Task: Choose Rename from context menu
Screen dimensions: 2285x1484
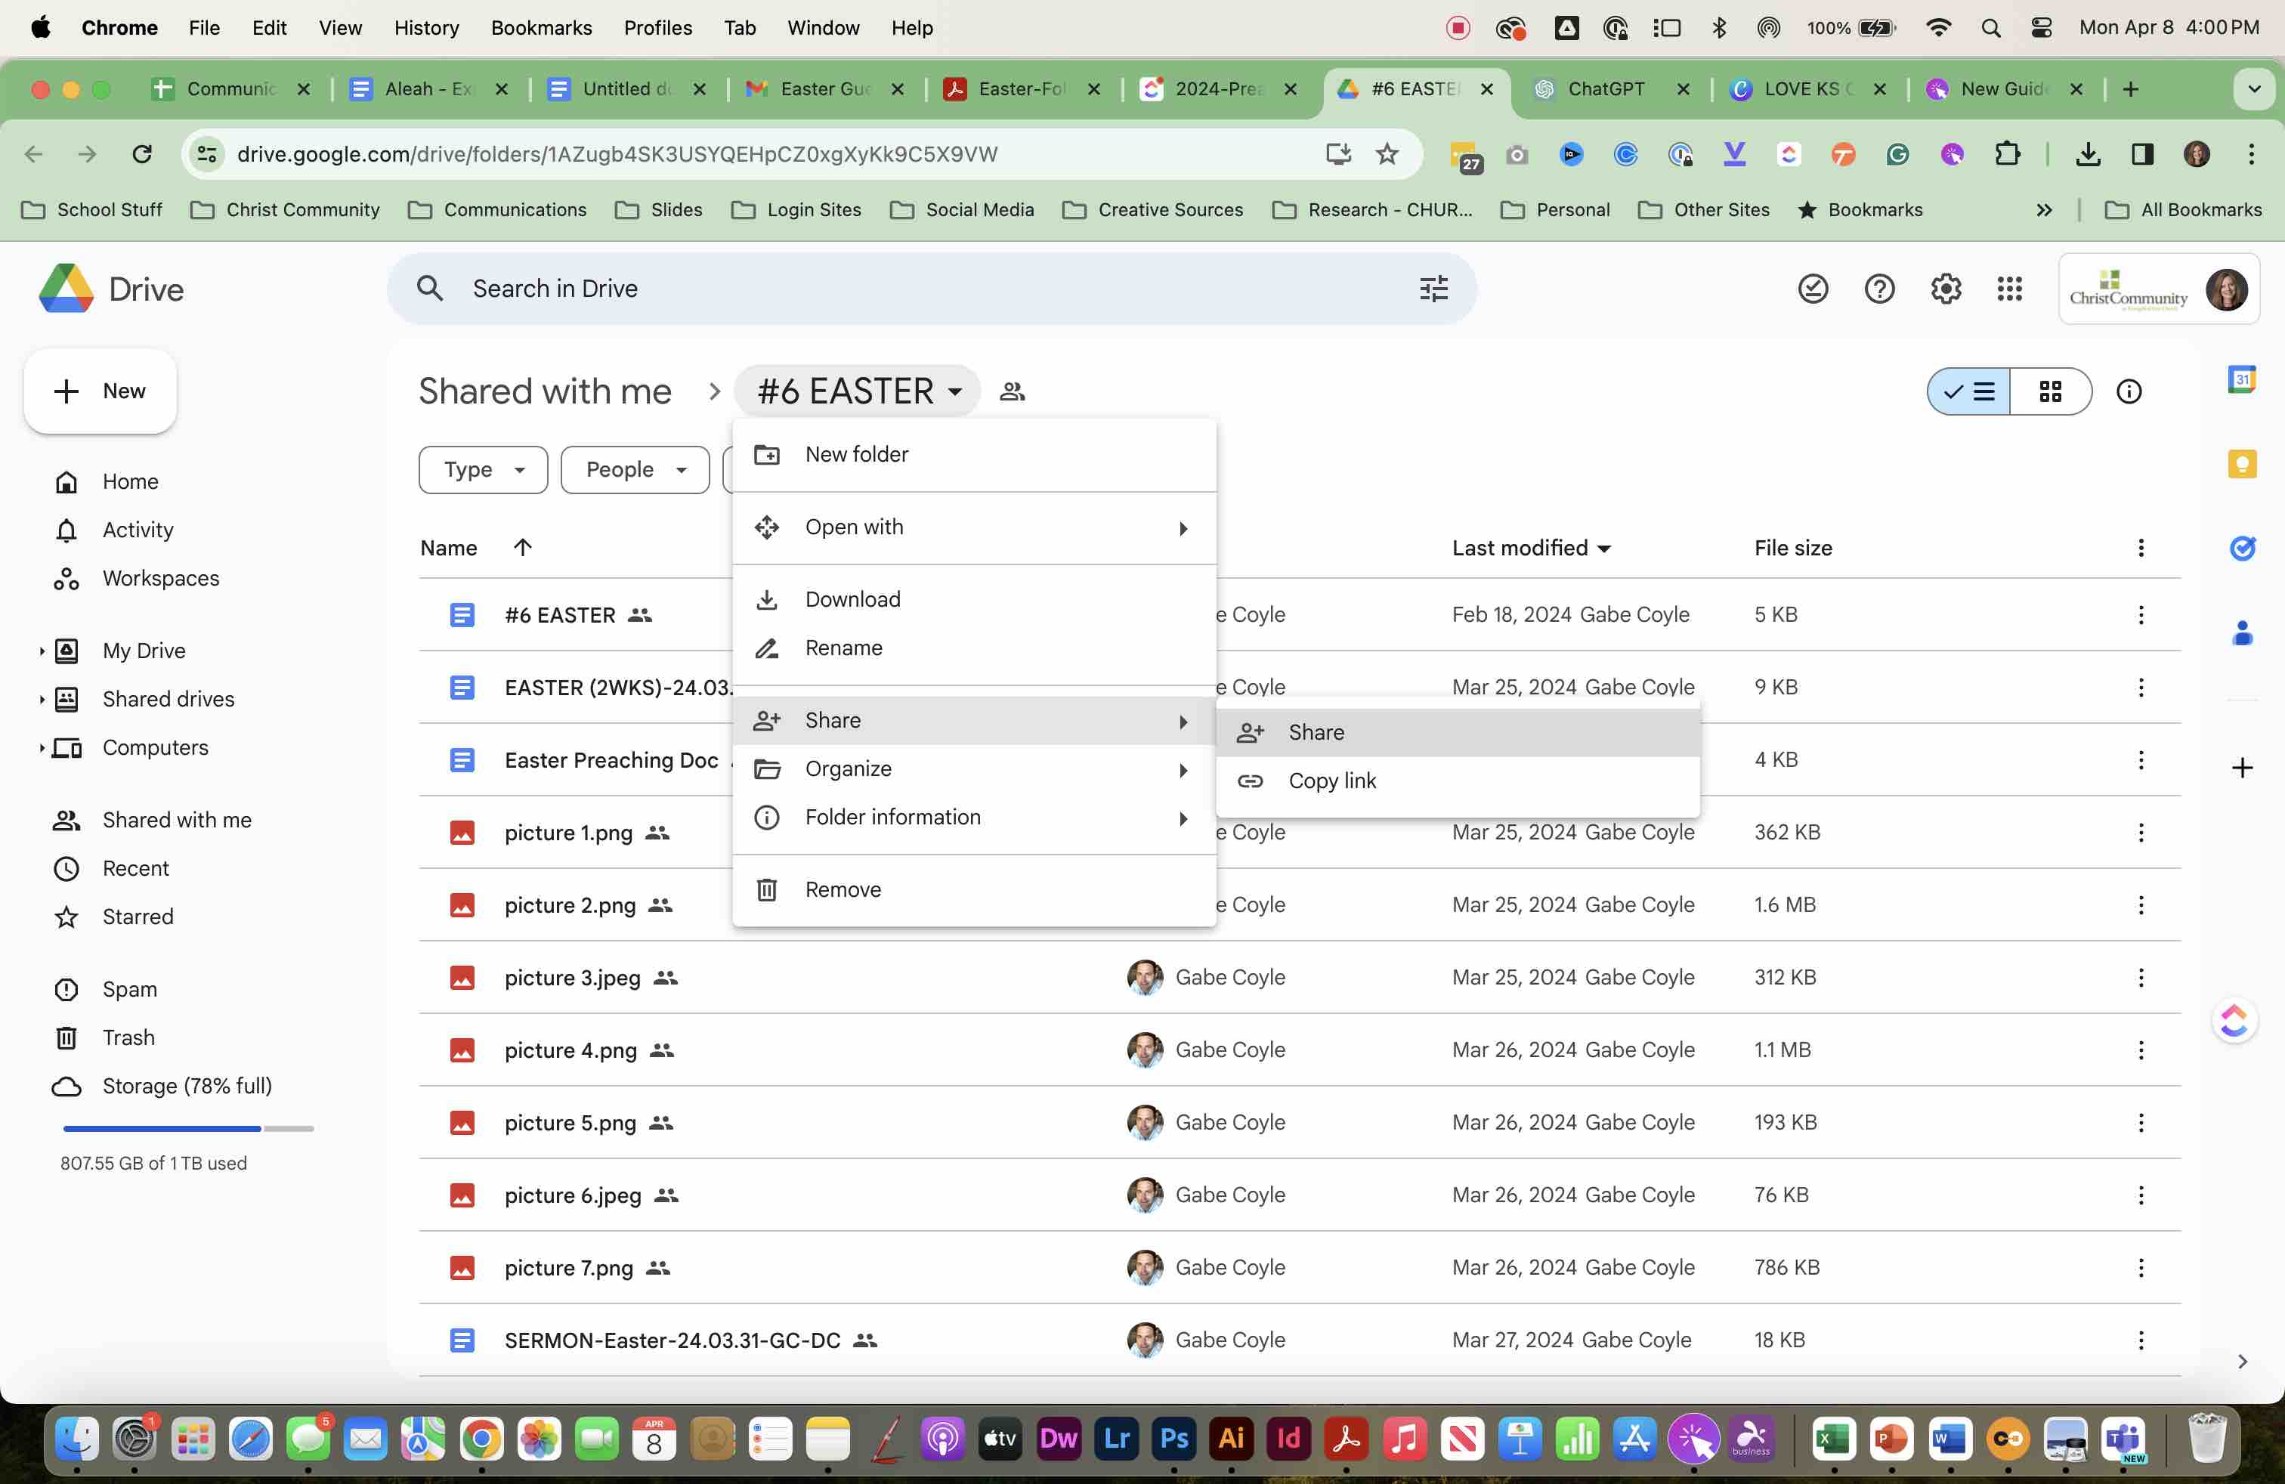Action: (x=973, y=648)
